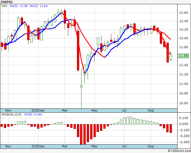Click the current price tag 11.65
Image resolution: width=191 pixels, height=153 pixels.
click(183, 56)
